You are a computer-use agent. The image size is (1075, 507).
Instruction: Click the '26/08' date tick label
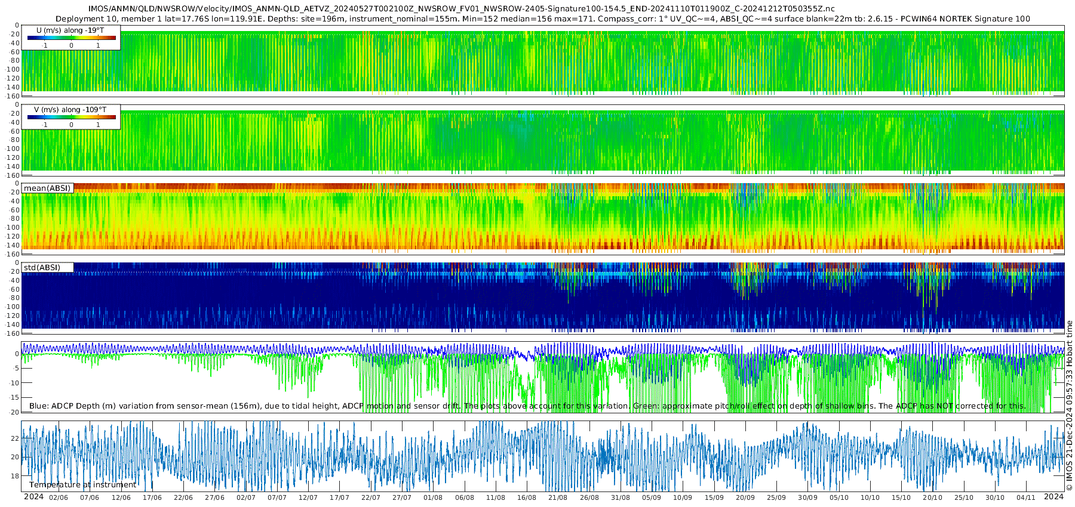[589, 497]
